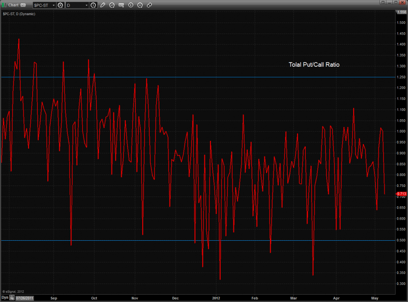Click the 1.558 price scale marker
The image size is (408, 302).
point(401,11)
